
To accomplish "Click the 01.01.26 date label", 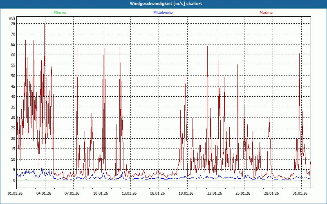I will [x=15, y=193].
